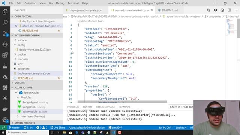
Task: Open the Docker whale view in activity bar
Action: (5, 109)
